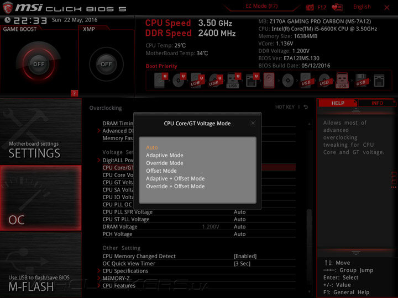Viewport: 398px width, 298px height.
Task: Open the CPU Memory Changed Detect [Enabled] value
Action: [x=245, y=256]
